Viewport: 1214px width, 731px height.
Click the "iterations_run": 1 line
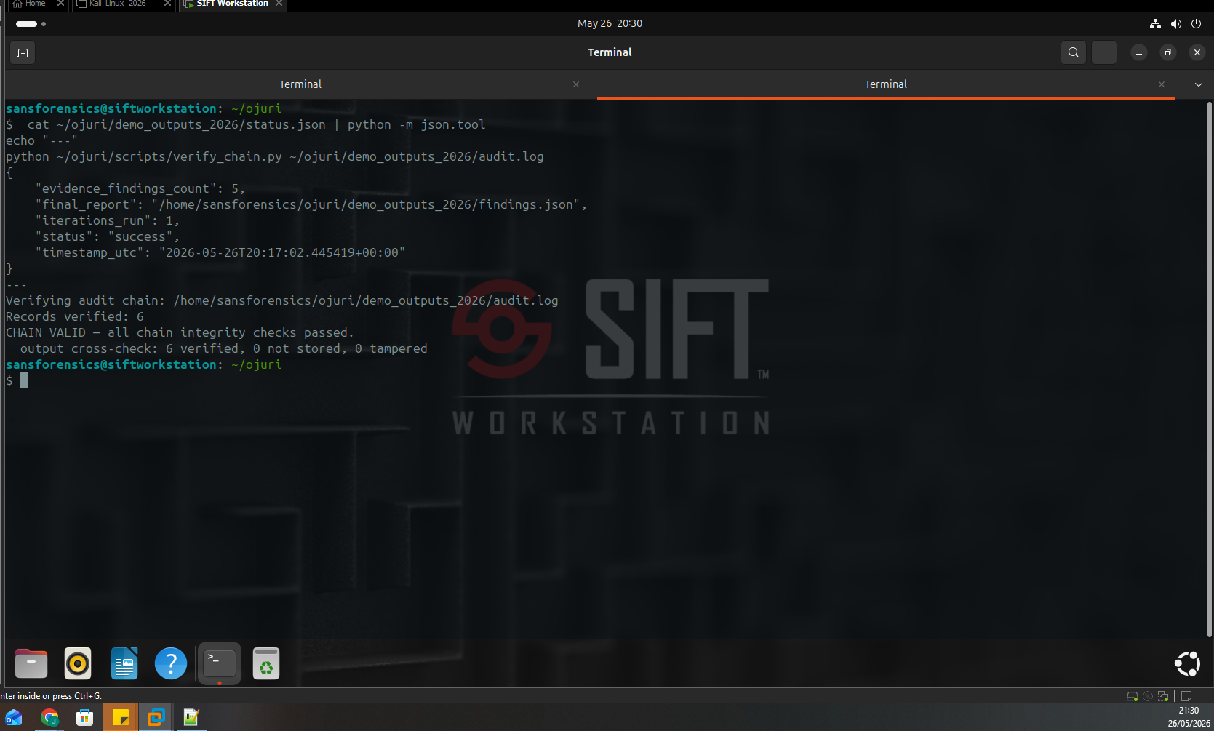point(107,220)
